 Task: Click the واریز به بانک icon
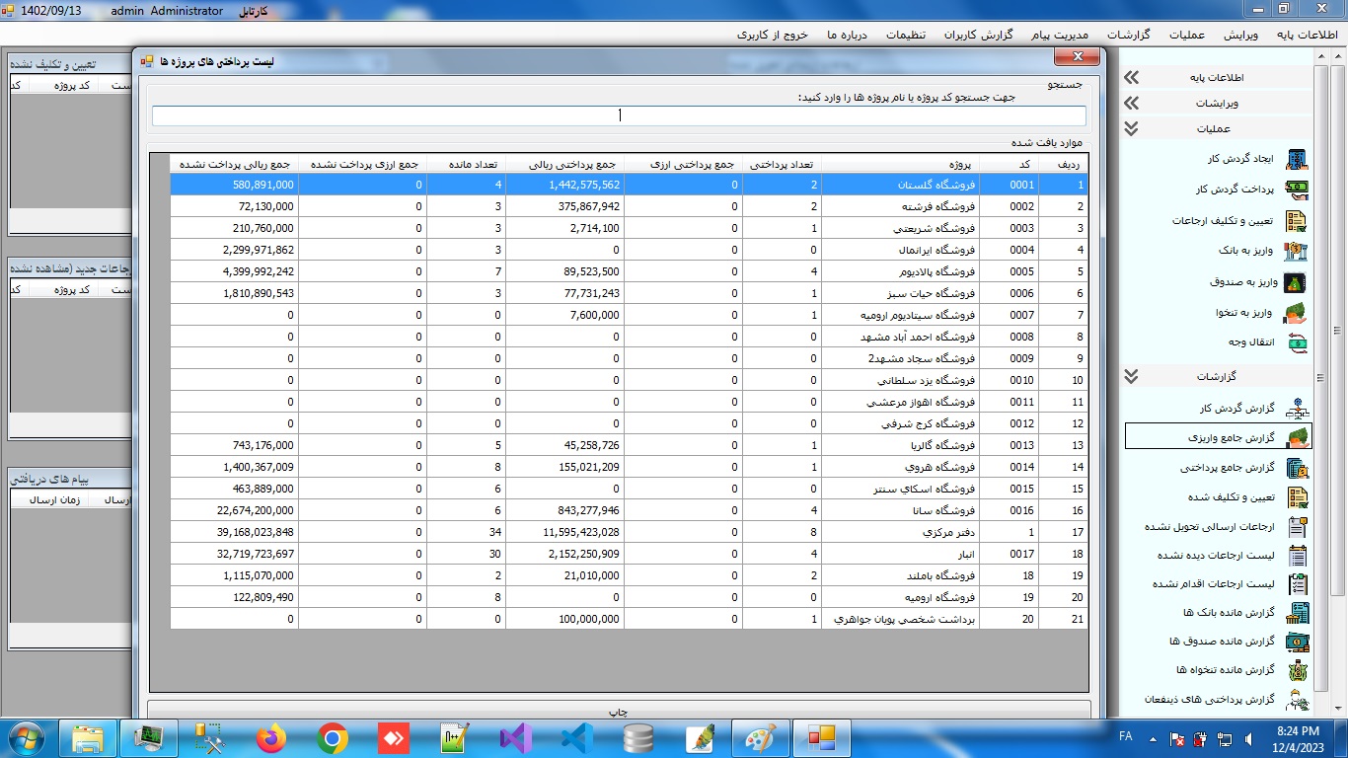click(x=1296, y=251)
